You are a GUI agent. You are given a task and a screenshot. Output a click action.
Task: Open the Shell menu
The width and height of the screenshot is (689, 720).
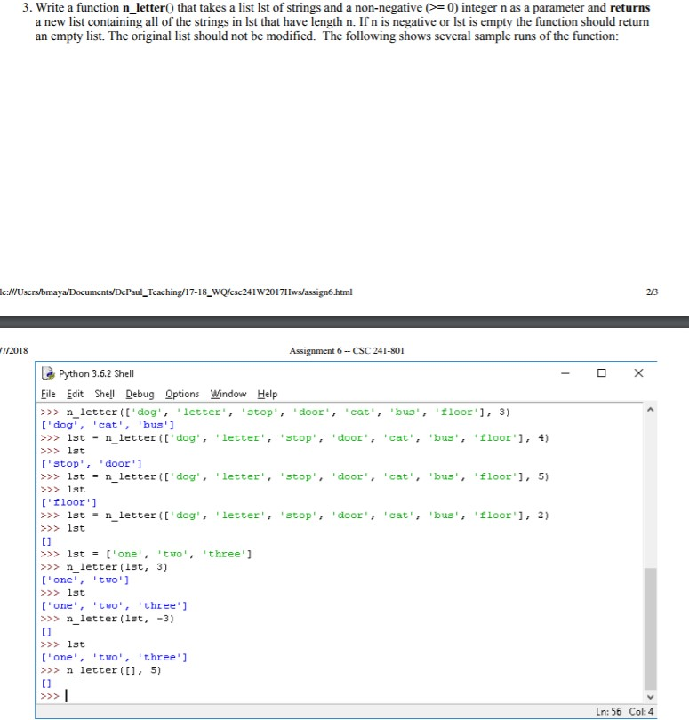point(104,394)
